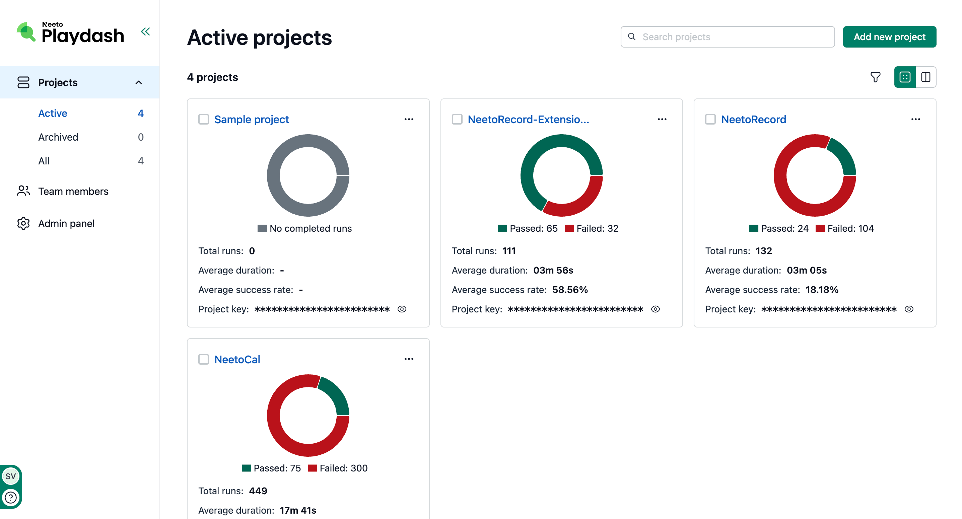This screenshot has width=962, height=519.
Task: Click the Failed: 104 red legend swatch
Action: (x=820, y=228)
